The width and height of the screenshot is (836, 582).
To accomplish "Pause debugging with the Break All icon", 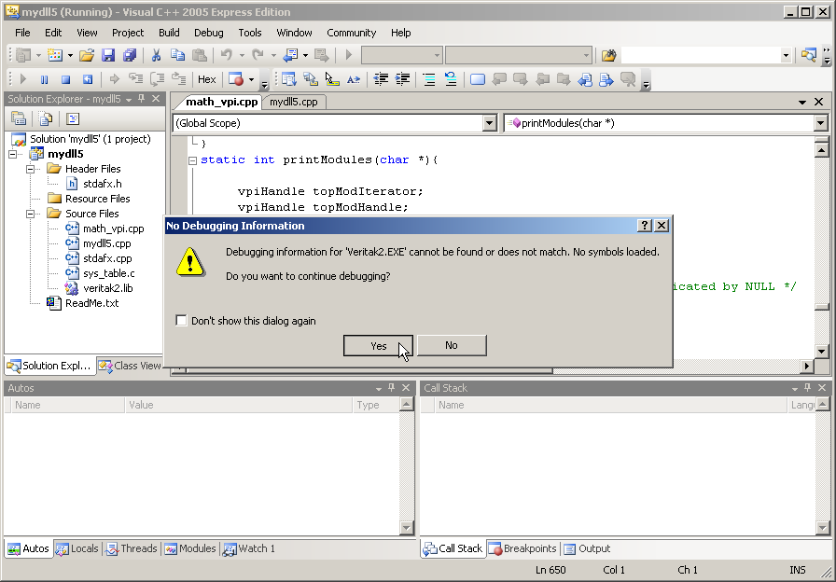I will [x=44, y=80].
